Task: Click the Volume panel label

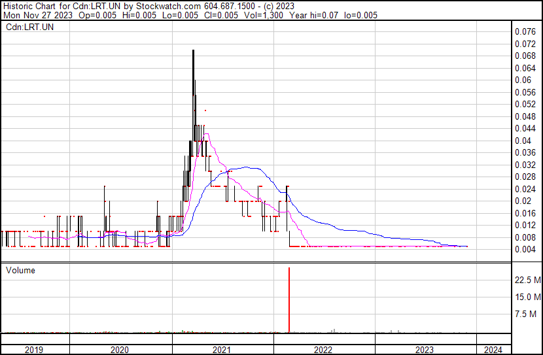Action: 21,270
